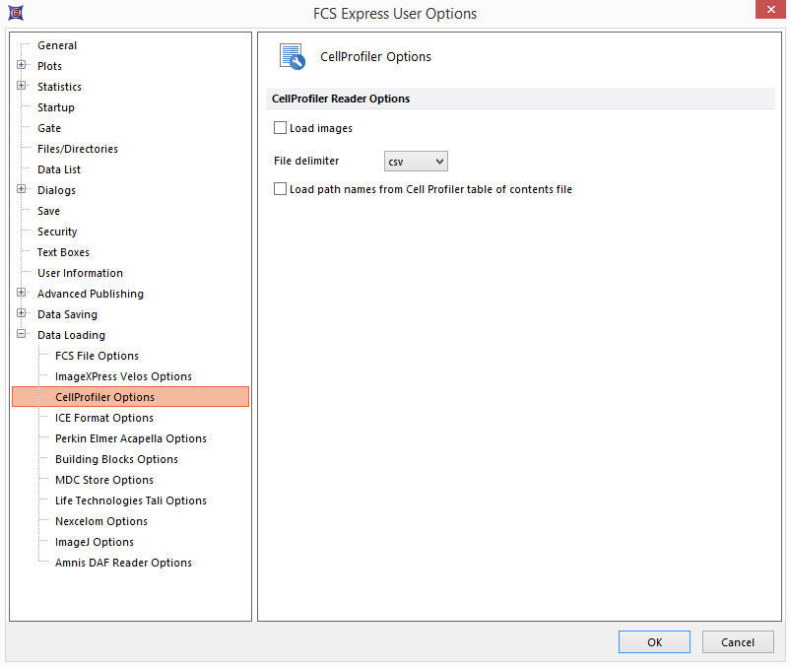The image size is (790, 667).
Task: Collapse the Data Loading tree node
Action: coord(22,335)
